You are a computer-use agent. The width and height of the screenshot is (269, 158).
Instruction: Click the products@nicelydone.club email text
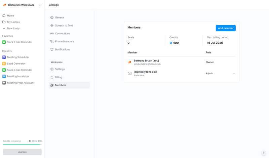pyautogui.click(x=147, y=64)
